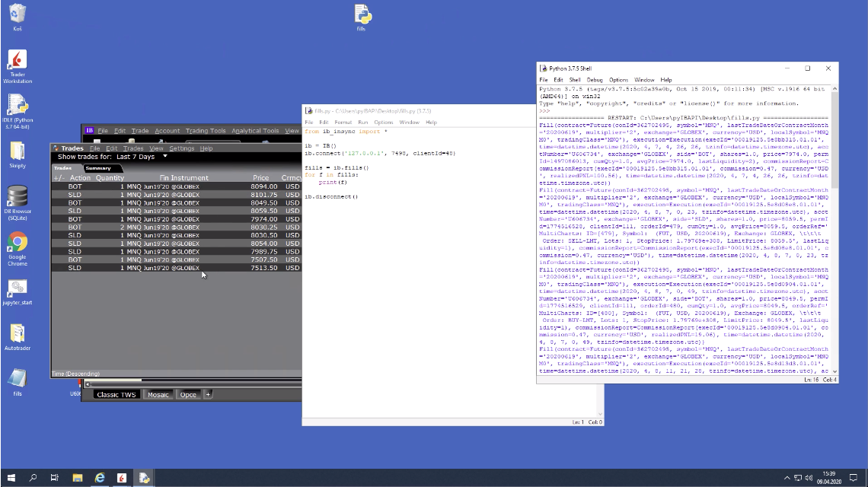Sort trades by the Price column header
Image resolution: width=868 pixels, height=487 pixels.
(x=260, y=178)
